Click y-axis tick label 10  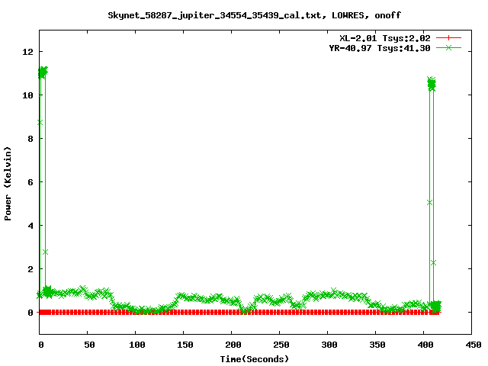[x=27, y=95]
